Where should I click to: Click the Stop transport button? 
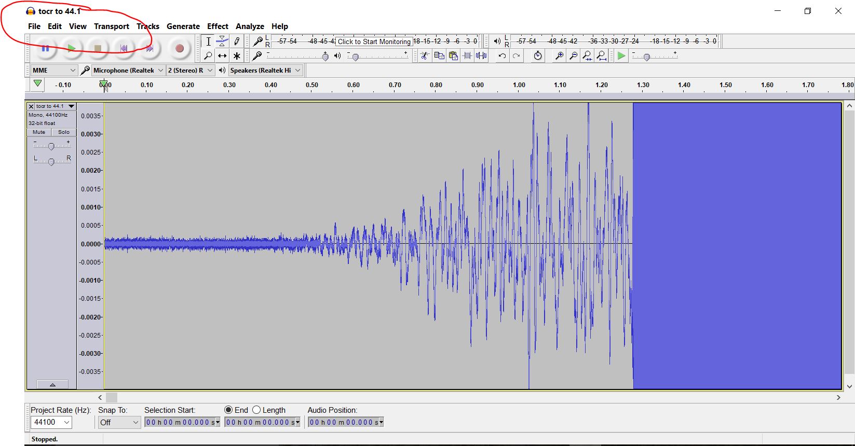98,48
